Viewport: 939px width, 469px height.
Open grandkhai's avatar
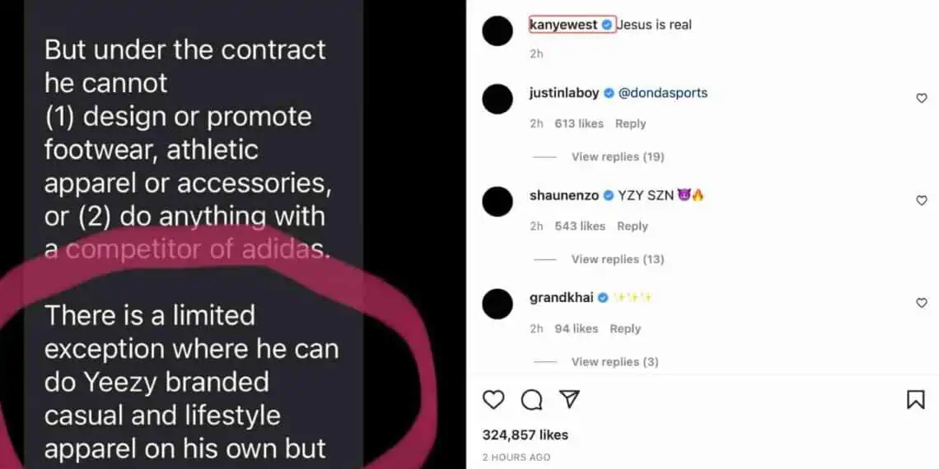(x=497, y=304)
